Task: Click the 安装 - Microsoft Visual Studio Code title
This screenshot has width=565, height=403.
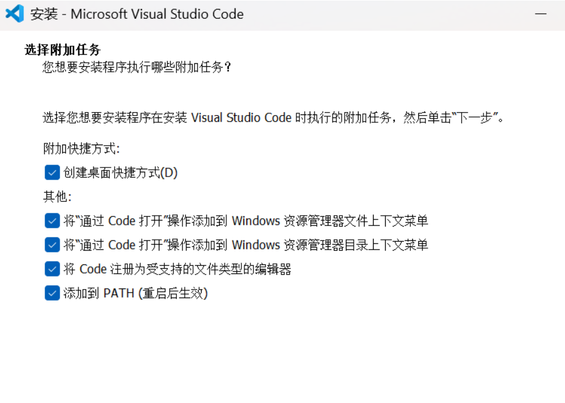Action: click(137, 14)
